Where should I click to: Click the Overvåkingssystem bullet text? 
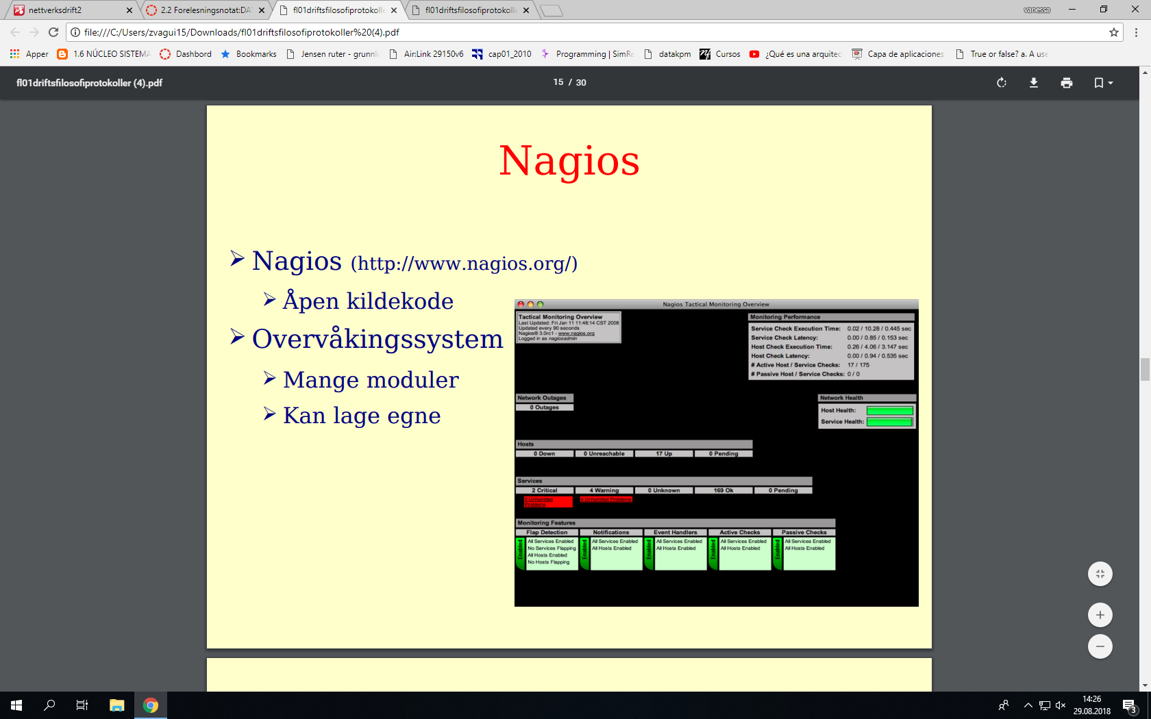[378, 339]
